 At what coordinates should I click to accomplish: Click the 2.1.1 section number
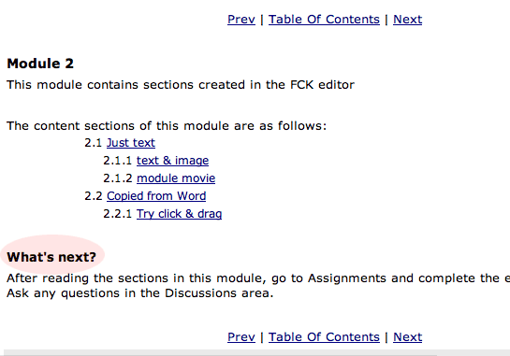118,161
